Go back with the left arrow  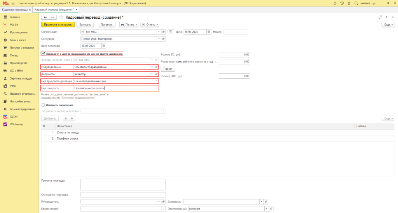(x=45, y=17)
